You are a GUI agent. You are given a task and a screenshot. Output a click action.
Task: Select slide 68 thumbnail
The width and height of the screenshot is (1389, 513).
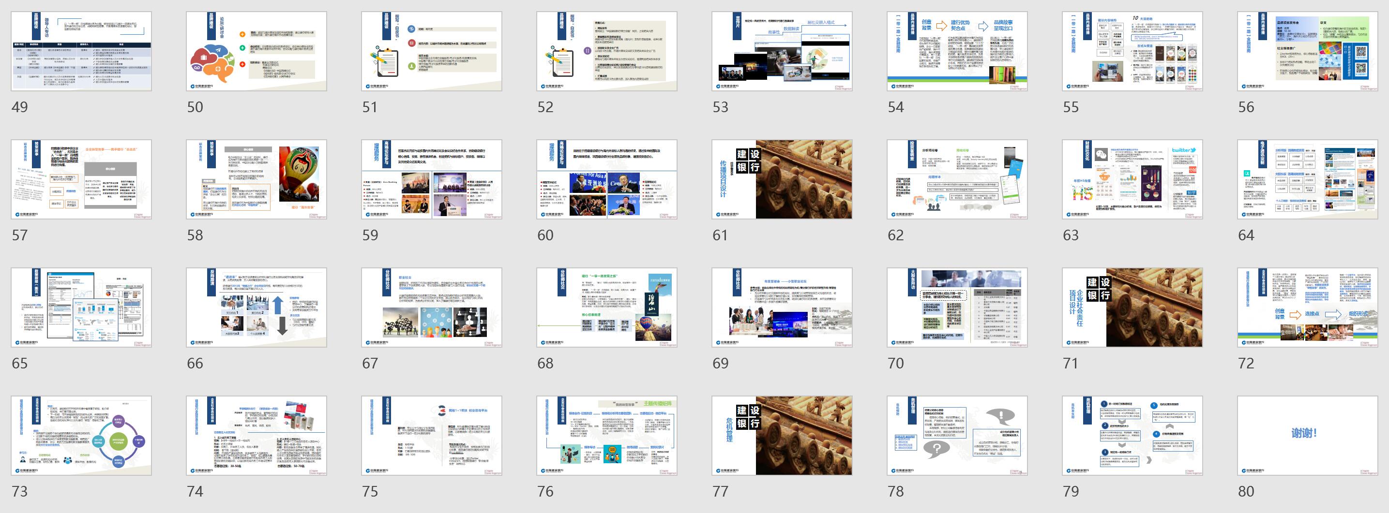pos(607,308)
